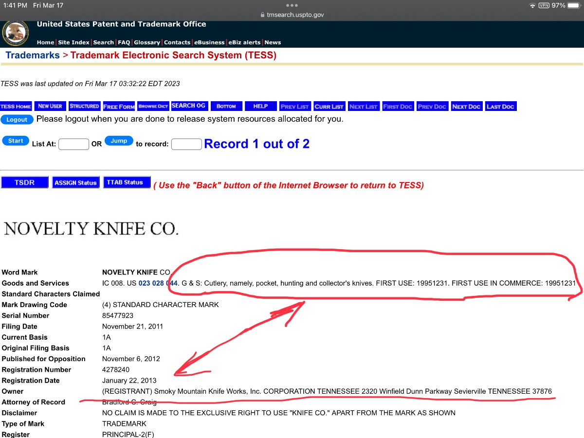Image resolution: width=584 pixels, height=438 pixels.
Task: Click the PRINCIPAL-2(F) register value
Action: 128,435
